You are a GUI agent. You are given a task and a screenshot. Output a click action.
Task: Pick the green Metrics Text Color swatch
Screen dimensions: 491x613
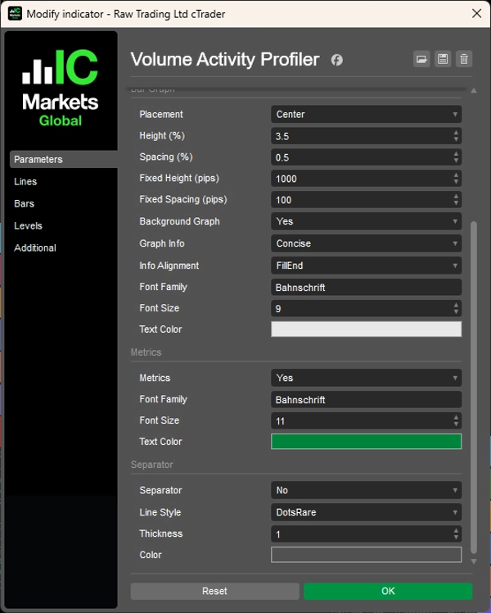[x=366, y=442]
